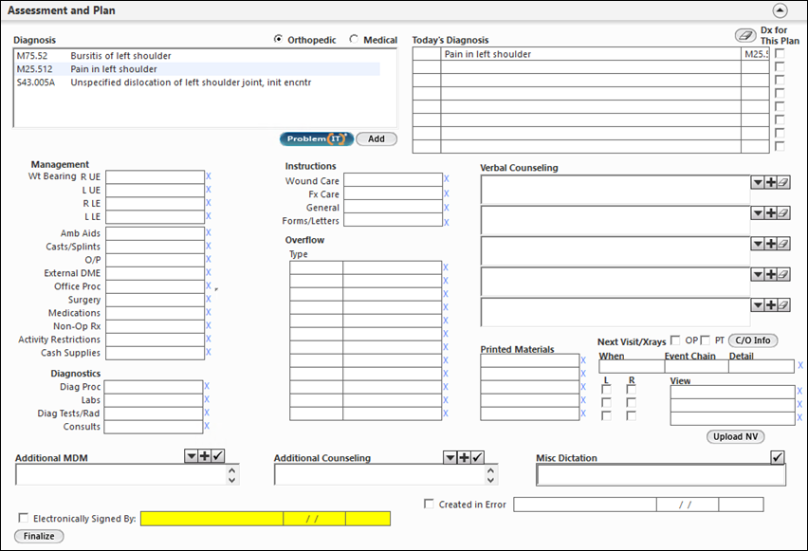Click Pain in left shoulder in Today's Diagnosis

591,54
